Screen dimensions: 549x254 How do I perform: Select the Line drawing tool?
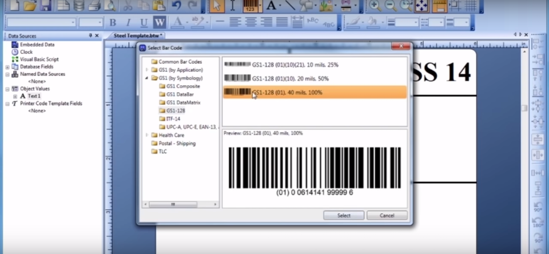coord(290,5)
